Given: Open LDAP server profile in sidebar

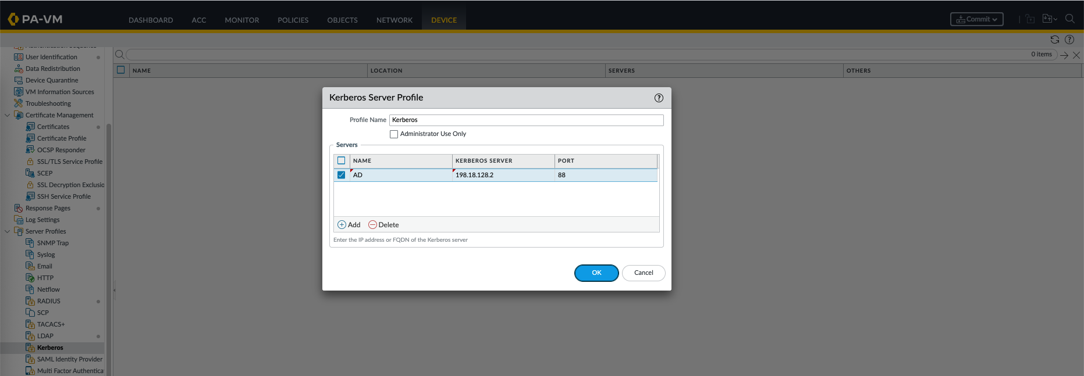Looking at the screenshot, I should coord(45,336).
